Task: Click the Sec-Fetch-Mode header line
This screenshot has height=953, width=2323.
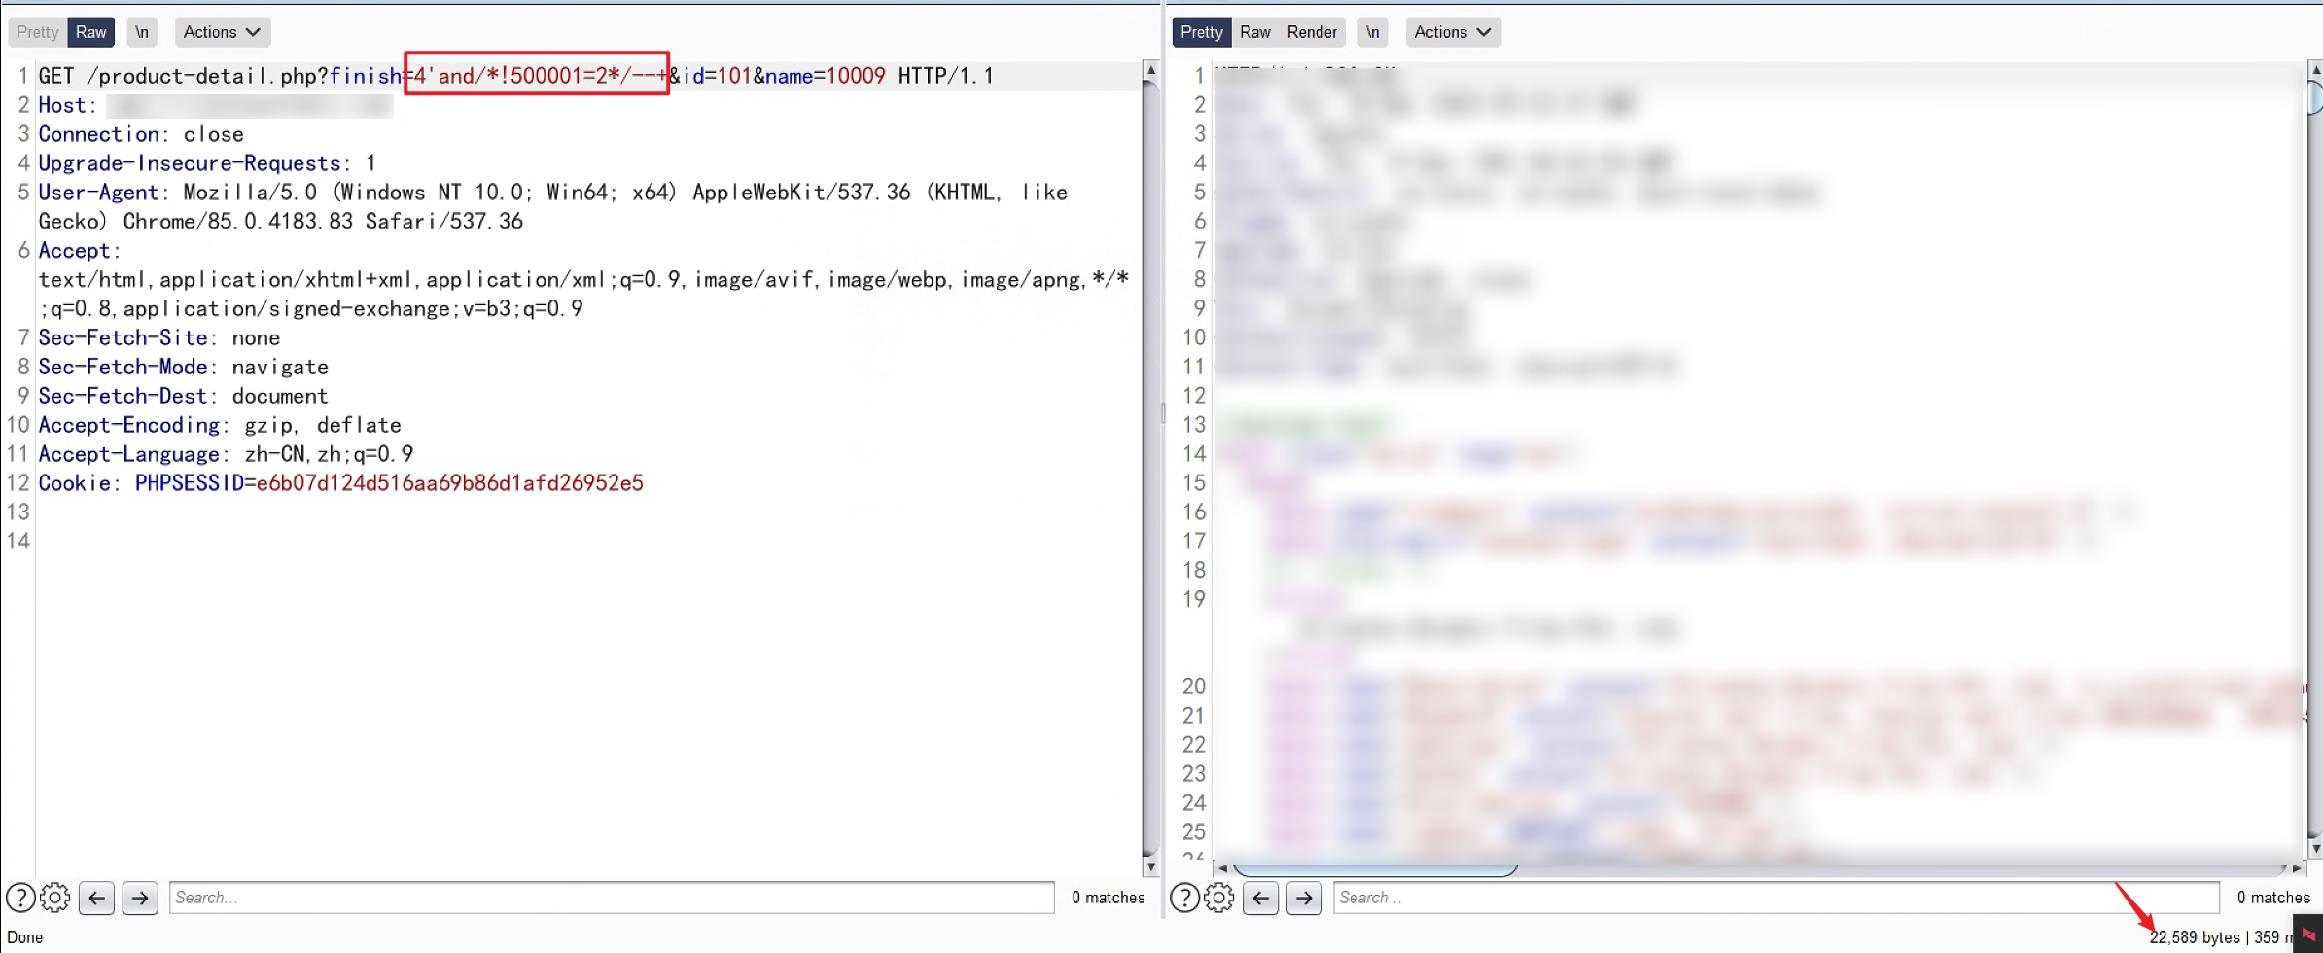Action: coord(184,367)
